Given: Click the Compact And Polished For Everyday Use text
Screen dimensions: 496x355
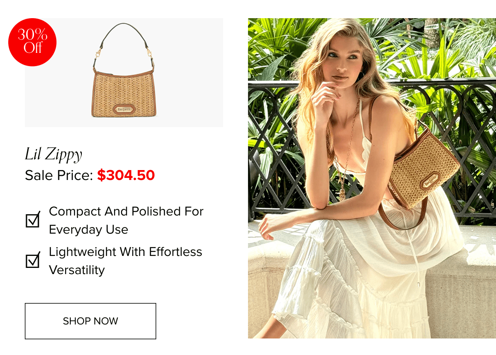Looking at the screenshot, I should coord(126,220).
